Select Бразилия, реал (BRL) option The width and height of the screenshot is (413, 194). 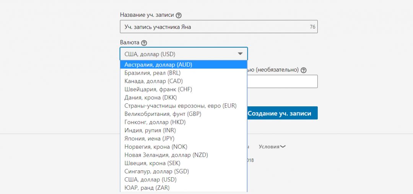[x=184, y=73]
